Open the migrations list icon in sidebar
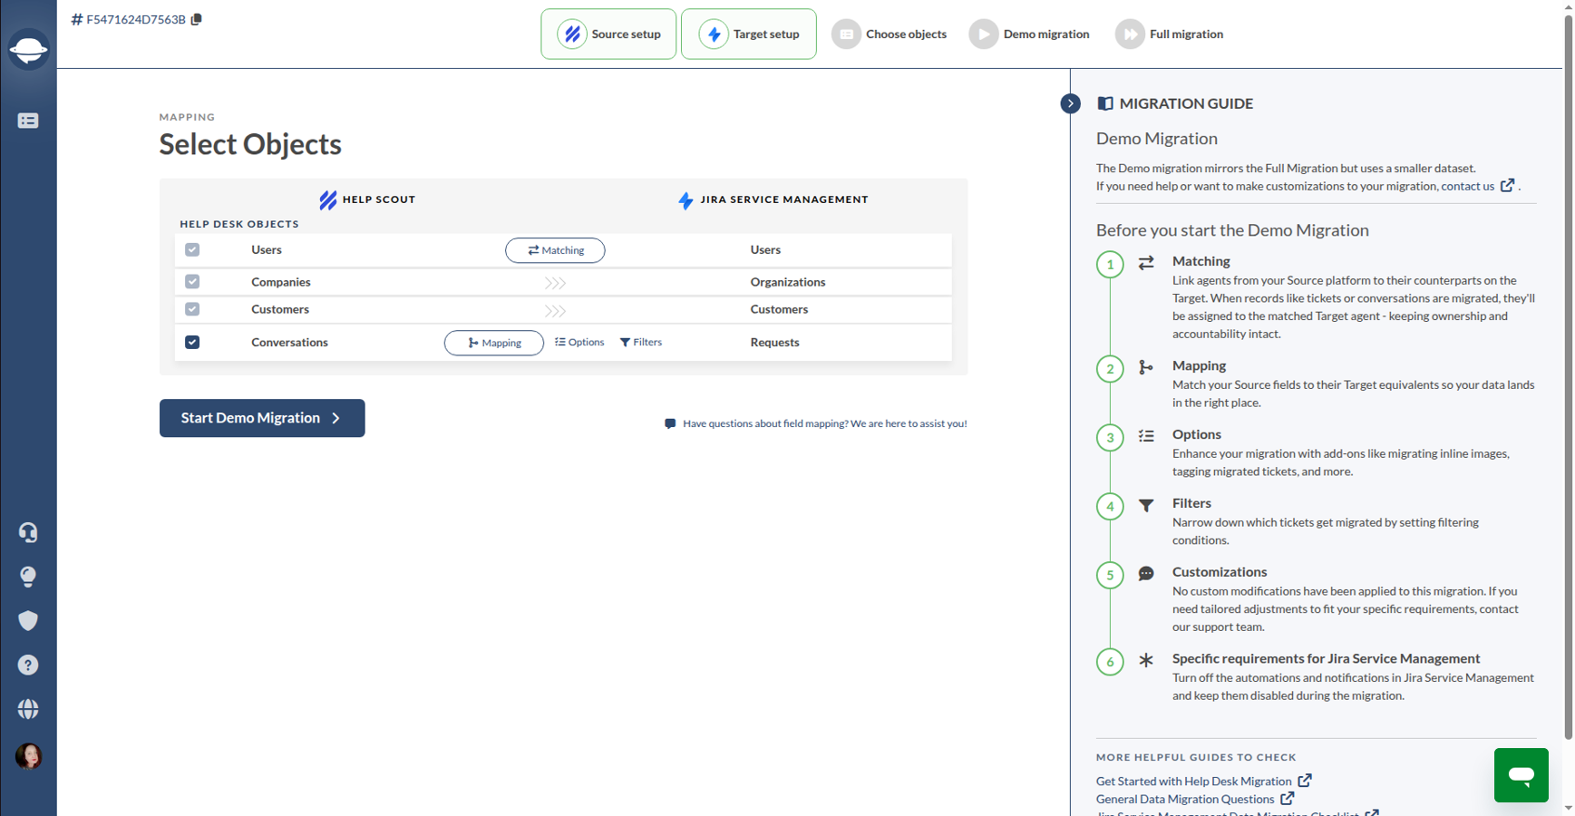This screenshot has width=1575, height=816. click(28, 121)
